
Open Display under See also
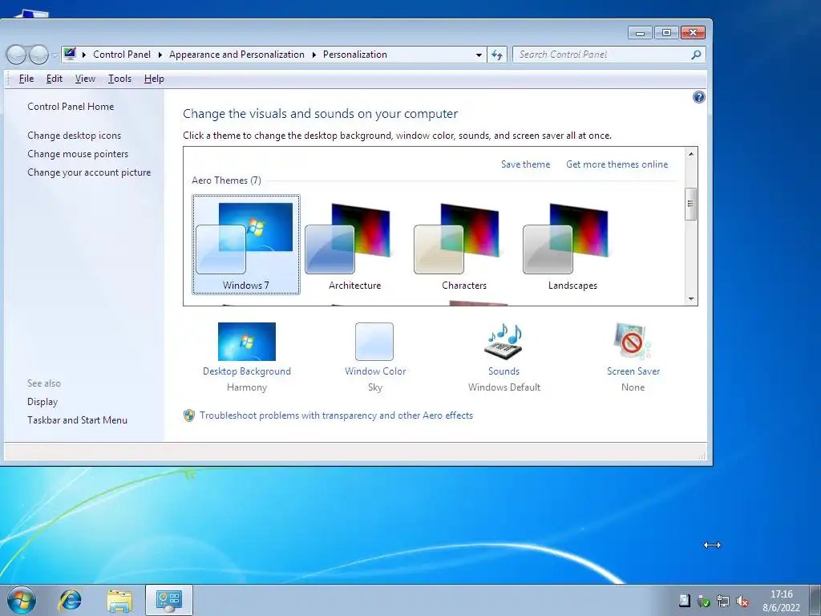42,402
